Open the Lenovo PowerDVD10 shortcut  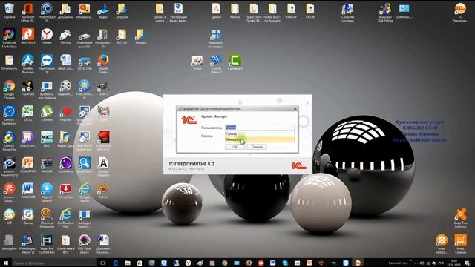tap(9, 167)
